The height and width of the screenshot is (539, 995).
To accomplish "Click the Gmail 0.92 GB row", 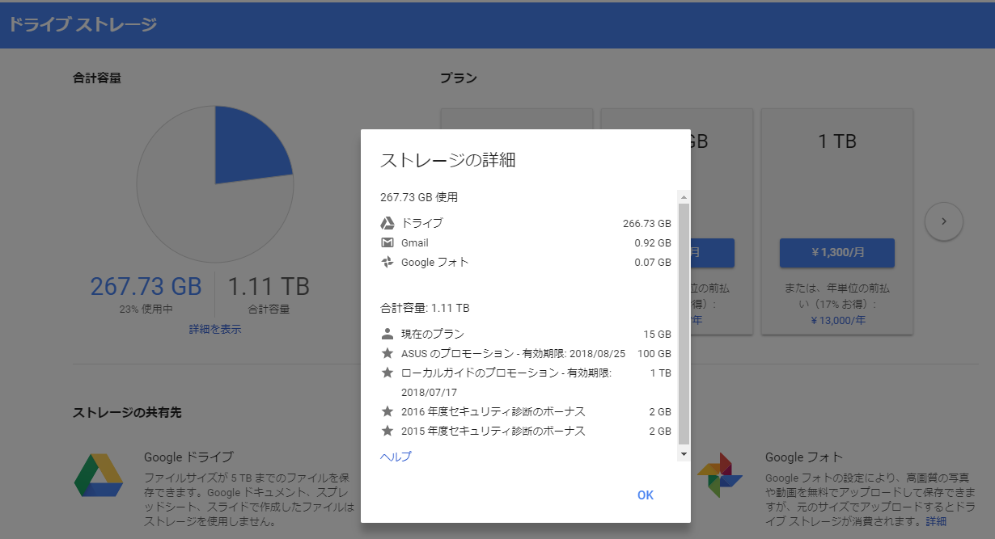I will pyautogui.click(x=526, y=242).
